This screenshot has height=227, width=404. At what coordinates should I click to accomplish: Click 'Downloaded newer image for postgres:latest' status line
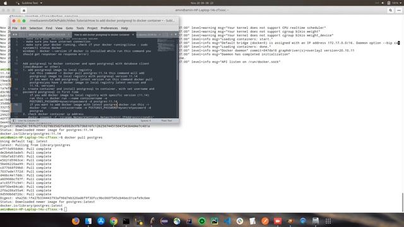[47, 202]
